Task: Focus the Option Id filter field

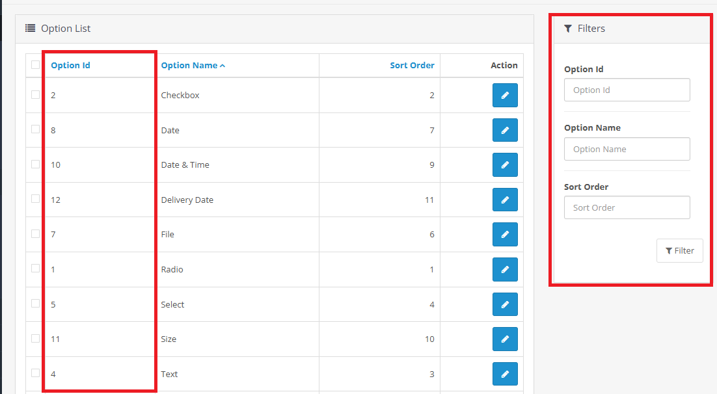Action: click(627, 90)
